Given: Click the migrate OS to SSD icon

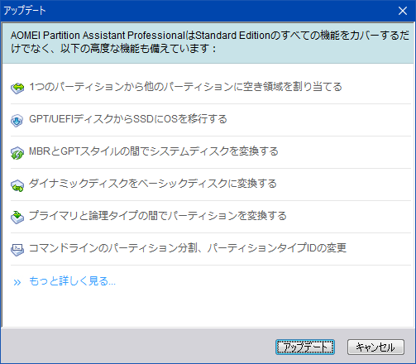Looking at the screenshot, I should [17, 121].
